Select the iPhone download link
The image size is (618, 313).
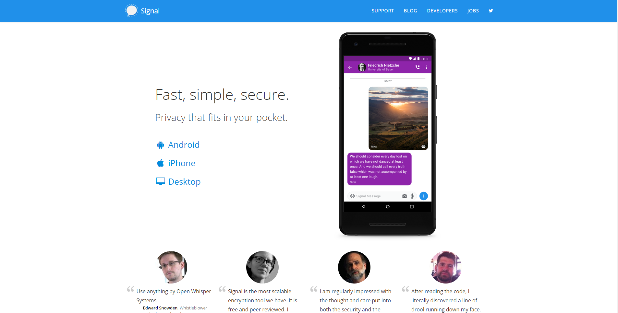click(x=182, y=163)
